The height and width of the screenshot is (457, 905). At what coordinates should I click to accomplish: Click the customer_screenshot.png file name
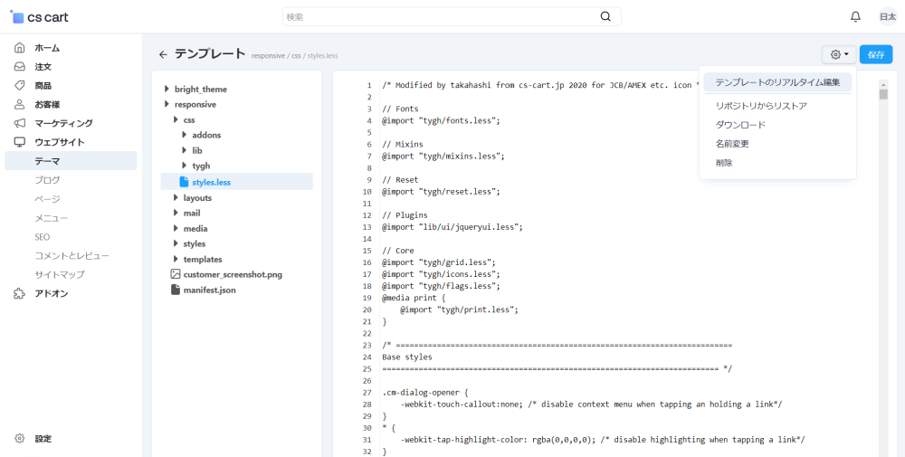(233, 275)
